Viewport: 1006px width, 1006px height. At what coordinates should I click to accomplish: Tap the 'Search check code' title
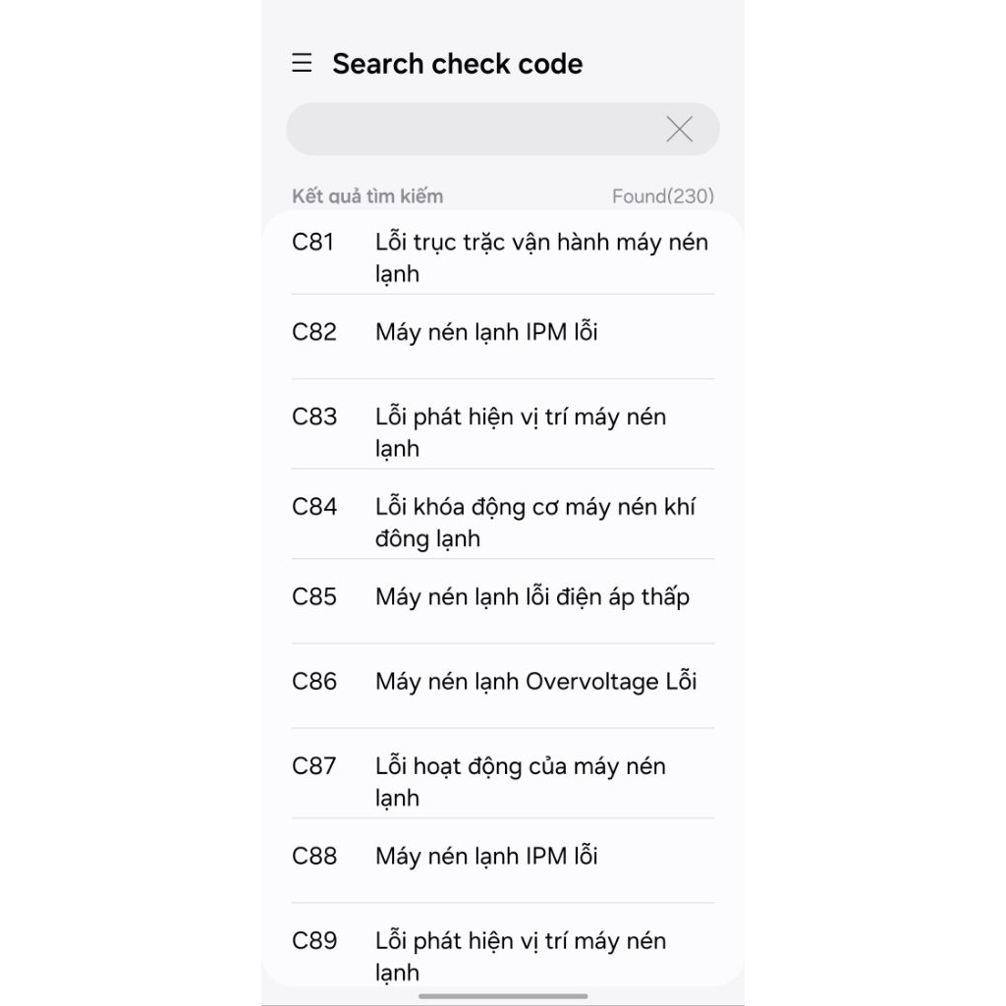457,63
